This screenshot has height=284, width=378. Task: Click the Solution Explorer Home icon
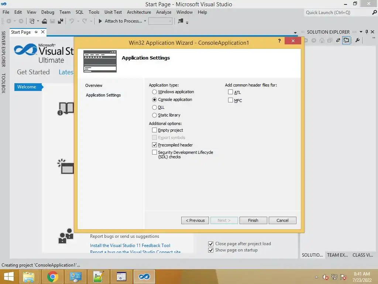click(322, 40)
